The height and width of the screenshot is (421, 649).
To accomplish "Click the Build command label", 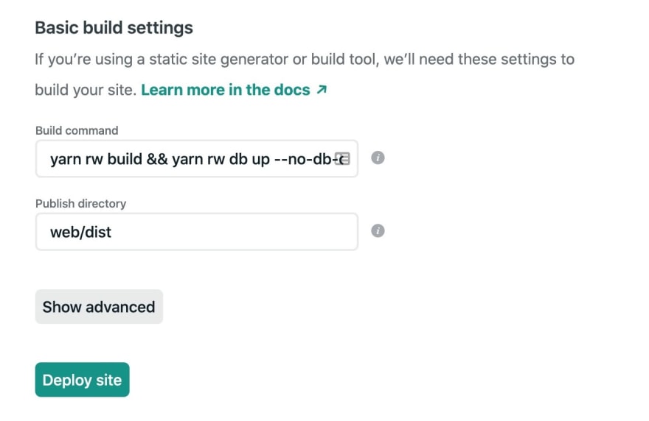I will (77, 130).
